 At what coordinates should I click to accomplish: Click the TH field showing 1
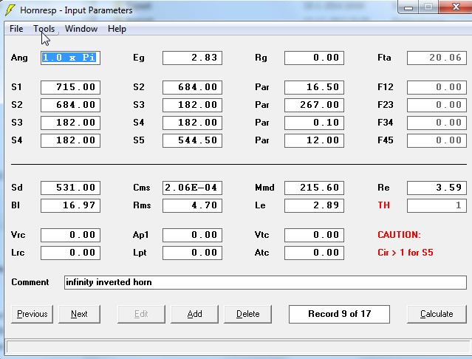point(437,205)
